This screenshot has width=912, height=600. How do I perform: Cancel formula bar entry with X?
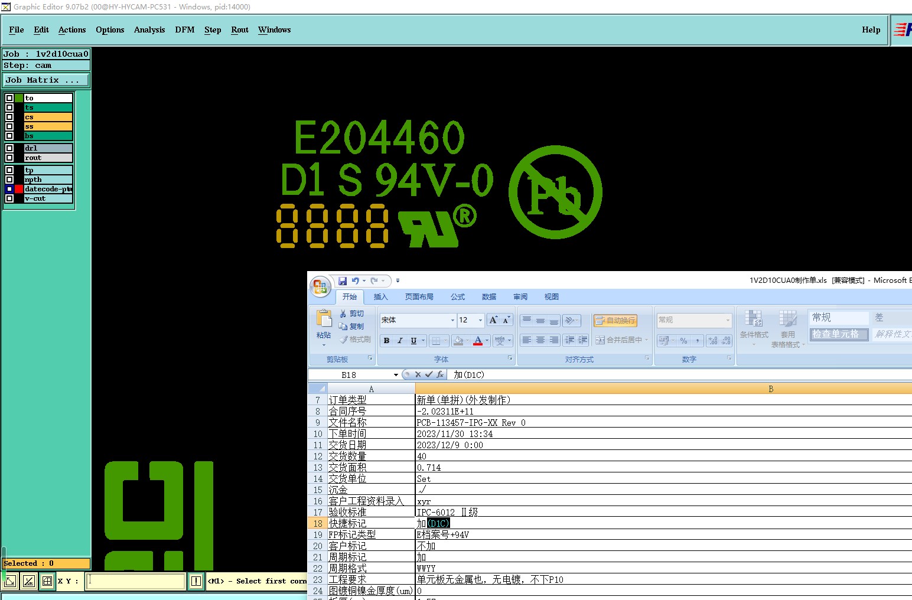418,374
